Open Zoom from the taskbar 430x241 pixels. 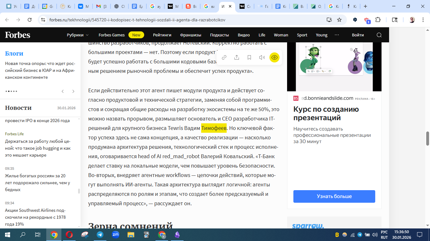pos(116,235)
